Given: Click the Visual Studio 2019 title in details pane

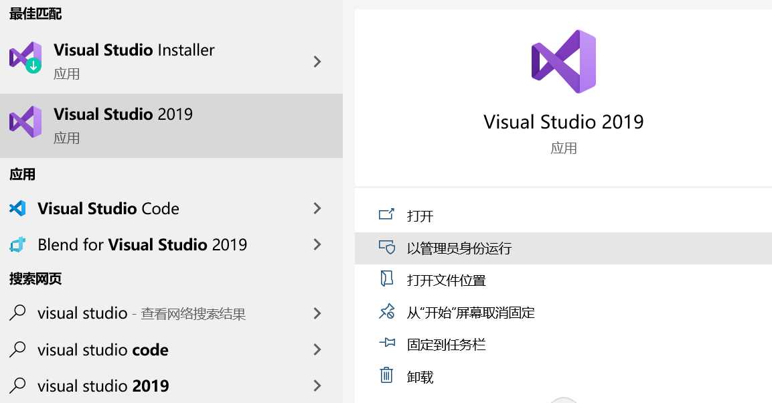Looking at the screenshot, I should 563,122.
